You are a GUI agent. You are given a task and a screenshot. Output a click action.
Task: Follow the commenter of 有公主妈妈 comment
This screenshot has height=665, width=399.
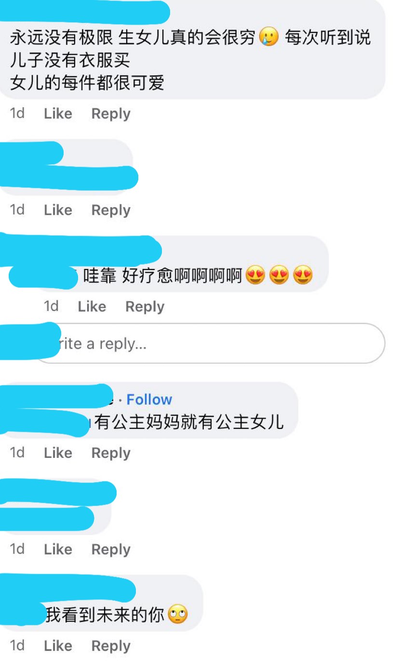click(x=149, y=399)
